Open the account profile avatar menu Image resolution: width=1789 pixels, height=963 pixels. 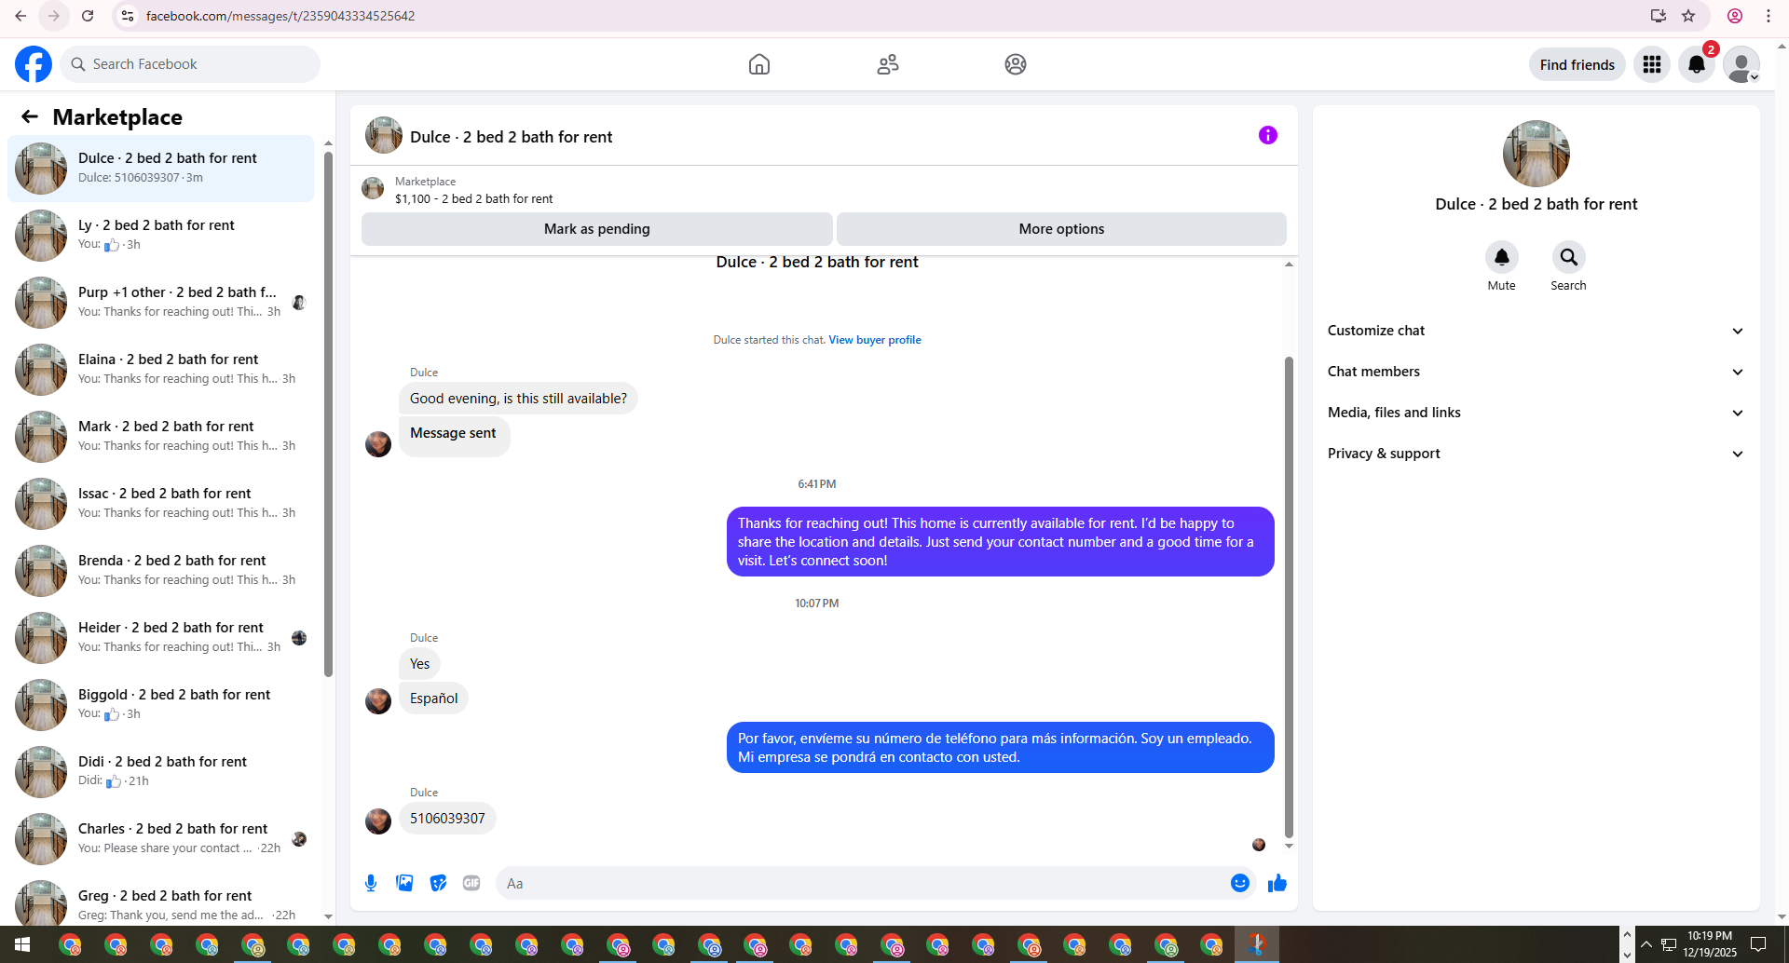pyautogui.click(x=1741, y=64)
